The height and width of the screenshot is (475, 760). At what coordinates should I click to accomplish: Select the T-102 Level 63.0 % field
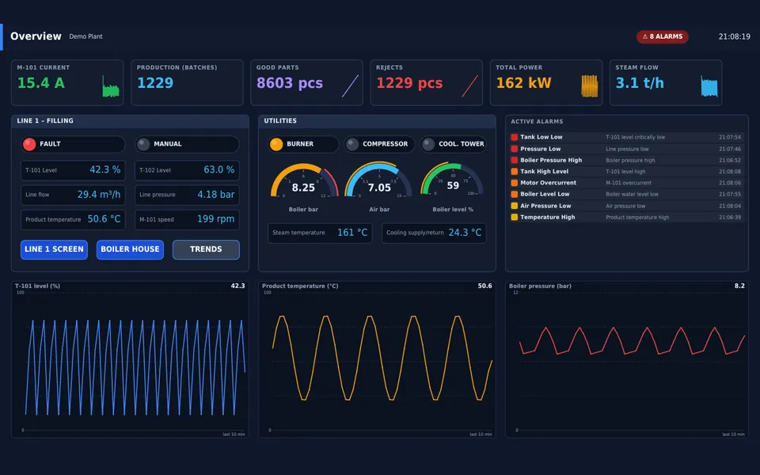coord(187,170)
